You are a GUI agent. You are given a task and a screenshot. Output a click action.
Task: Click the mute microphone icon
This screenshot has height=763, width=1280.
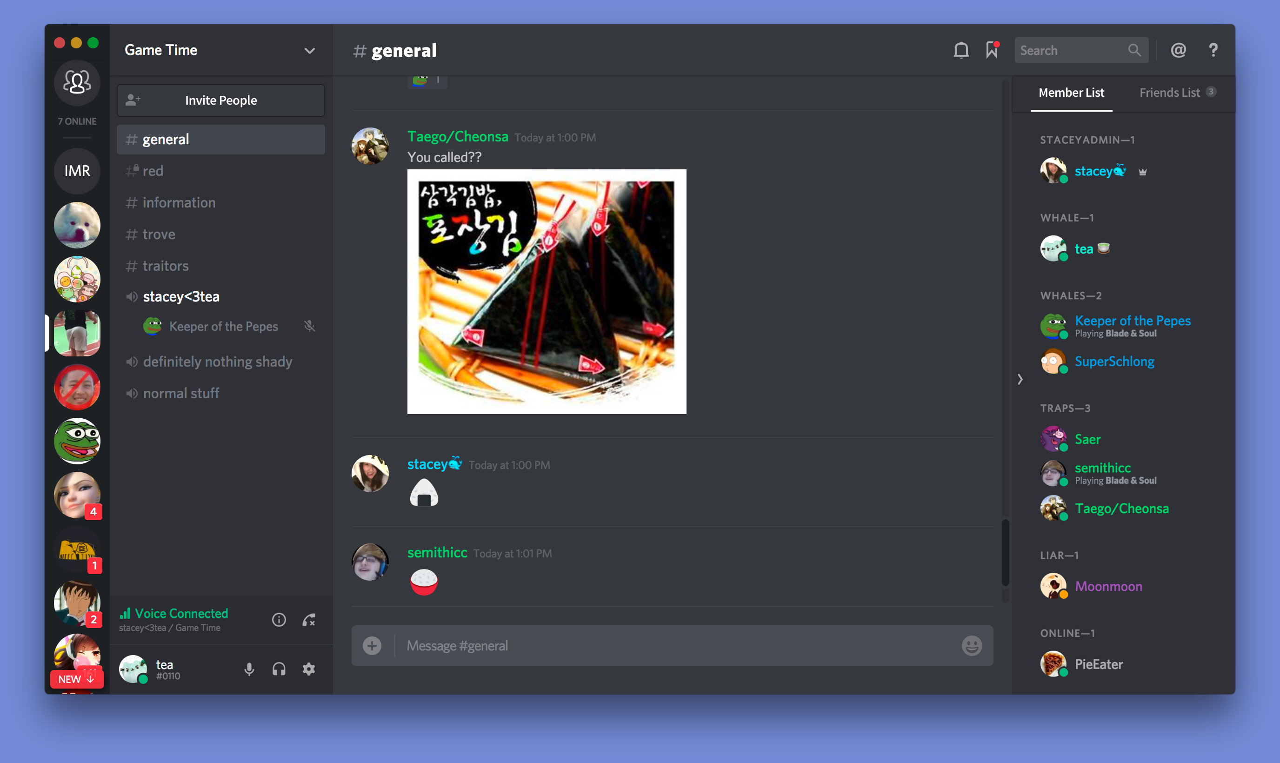(250, 669)
